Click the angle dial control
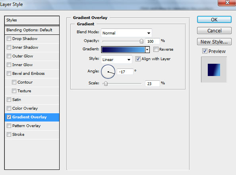Viewport: 236px width, 175px height. click(108, 72)
